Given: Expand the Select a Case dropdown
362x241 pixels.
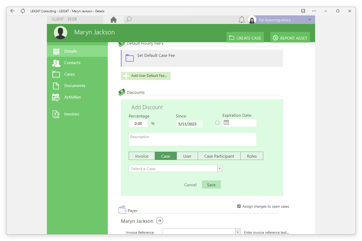Looking at the screenshot, I should pos(220,169).
